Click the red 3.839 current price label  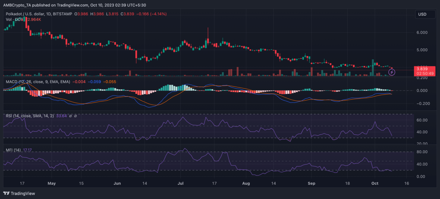point(422,69)
